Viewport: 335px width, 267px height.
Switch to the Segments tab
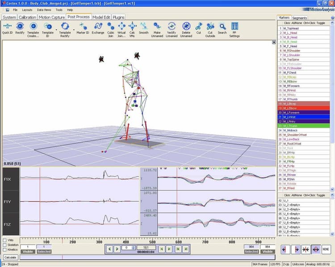pos(300,18)
